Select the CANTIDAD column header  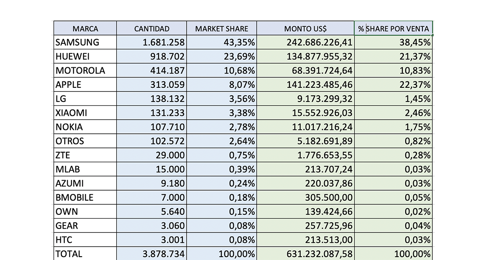coord(151,28)
